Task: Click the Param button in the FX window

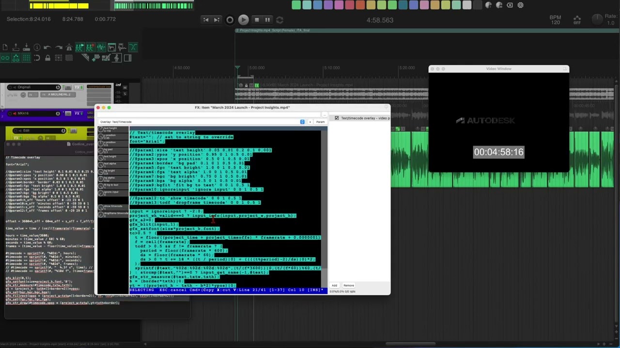Action: 320,122
